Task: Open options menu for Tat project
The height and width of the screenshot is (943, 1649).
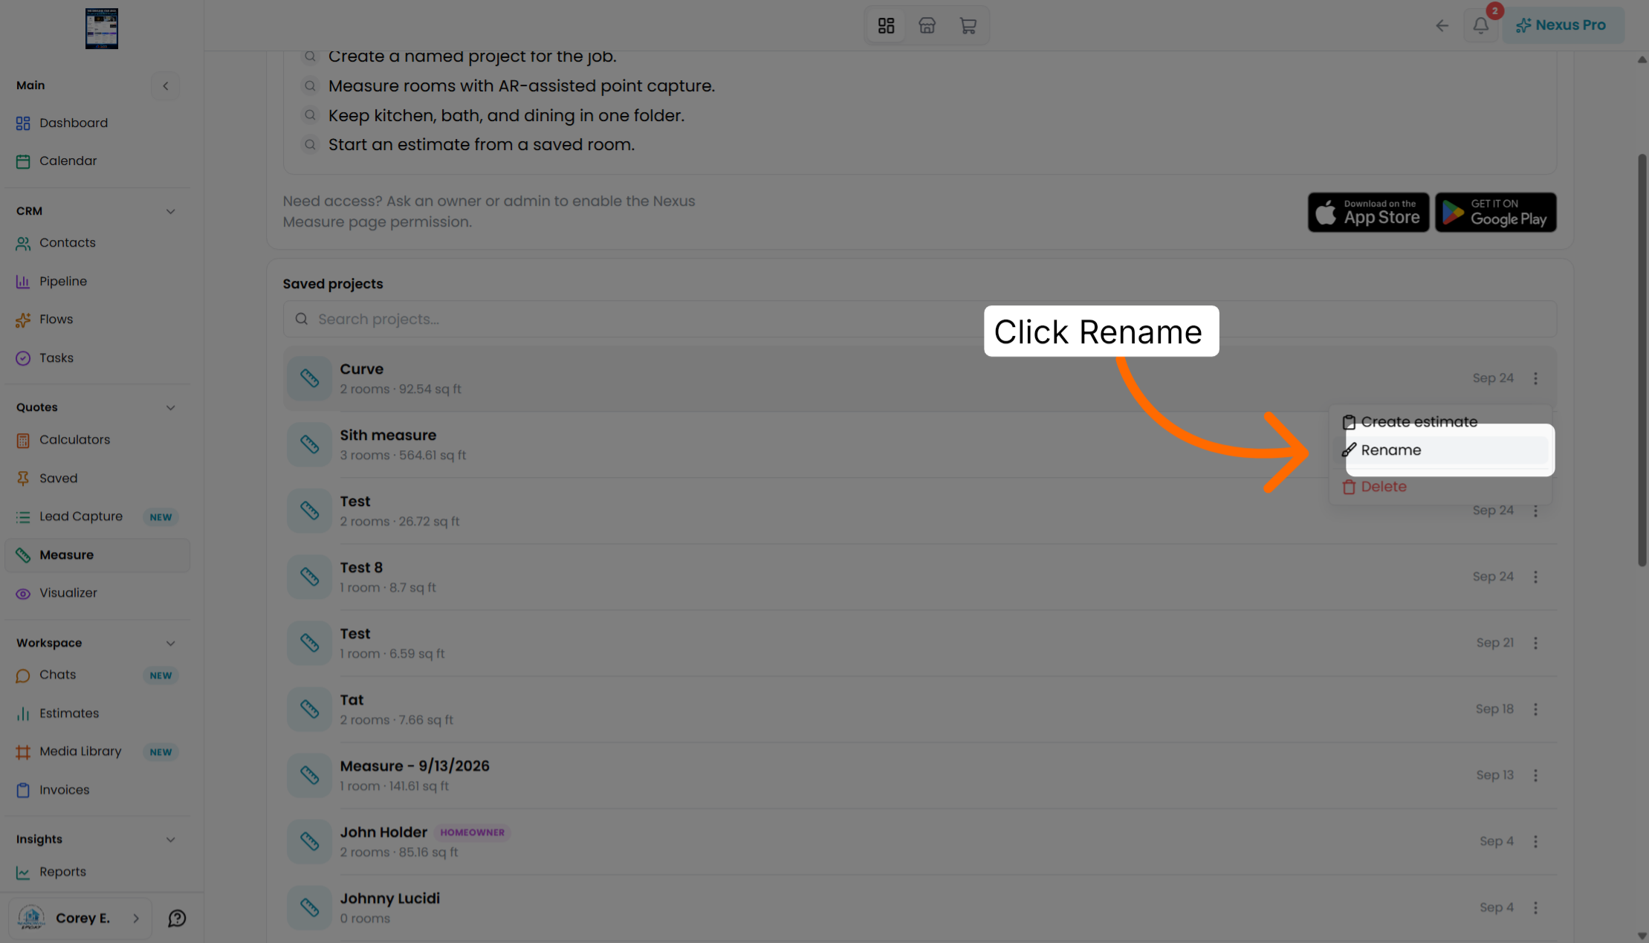Action: 1535,709
